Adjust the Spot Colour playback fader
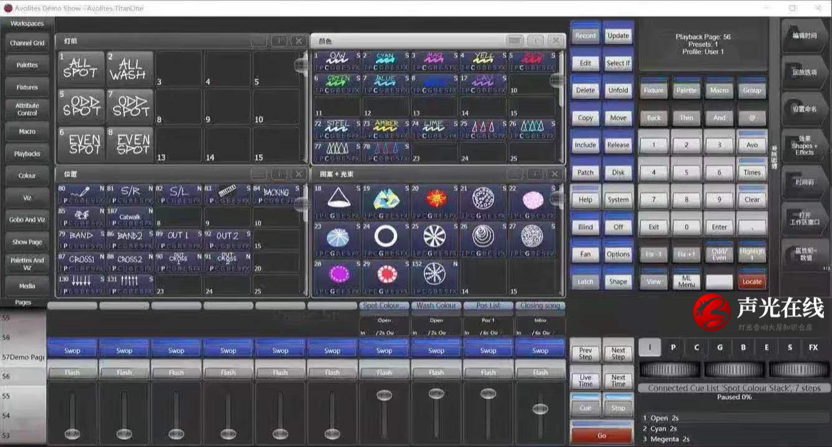The height and width of the screenshot is (447, 832). [384, 395]
